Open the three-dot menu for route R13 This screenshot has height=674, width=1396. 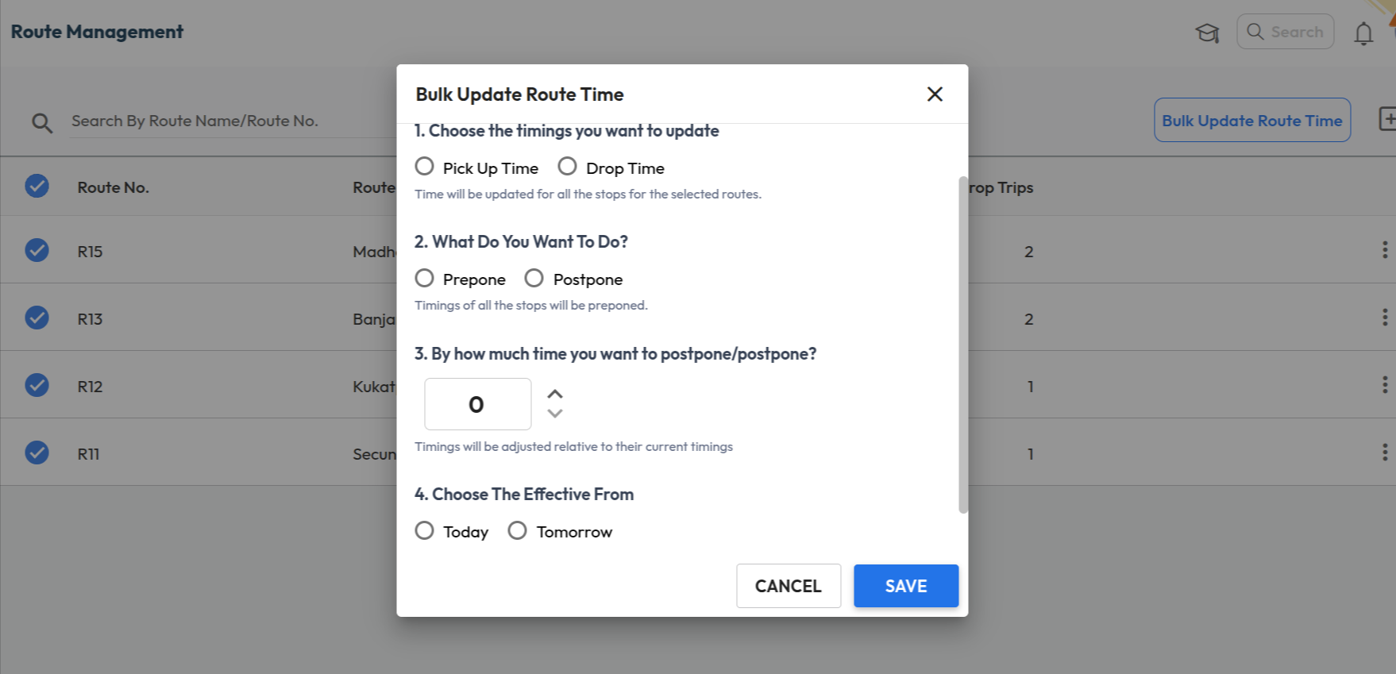(1384, 318)
